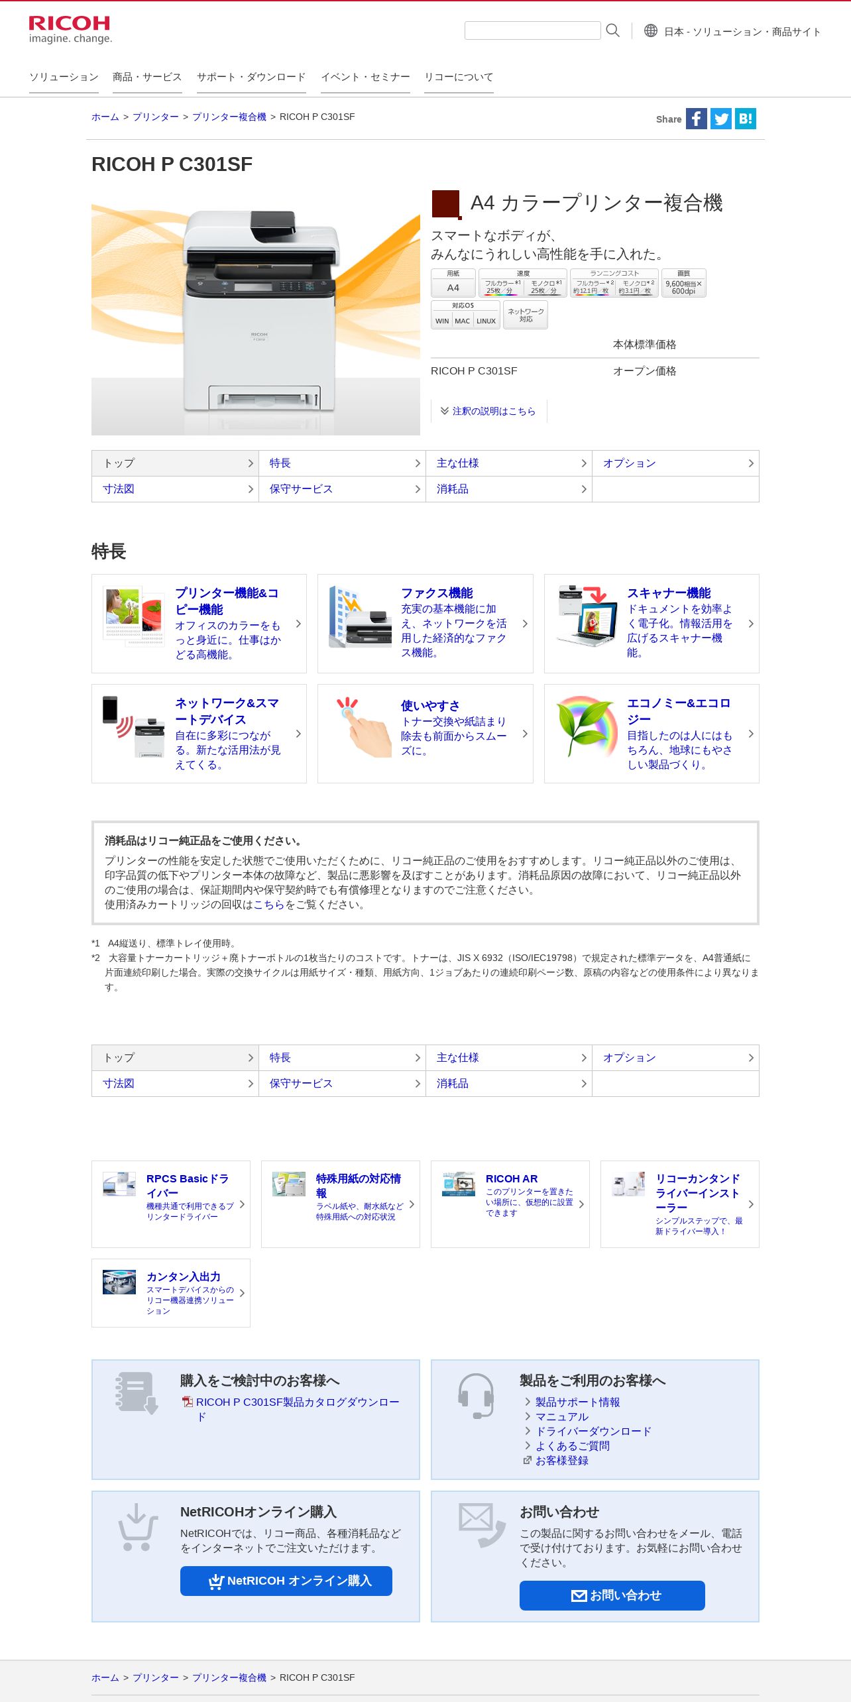The height and width of the screenshot is (1702, 851).
Task: Open サポート・ダウンロード menu
Action: pyautogui.click(x=251, y=77)
